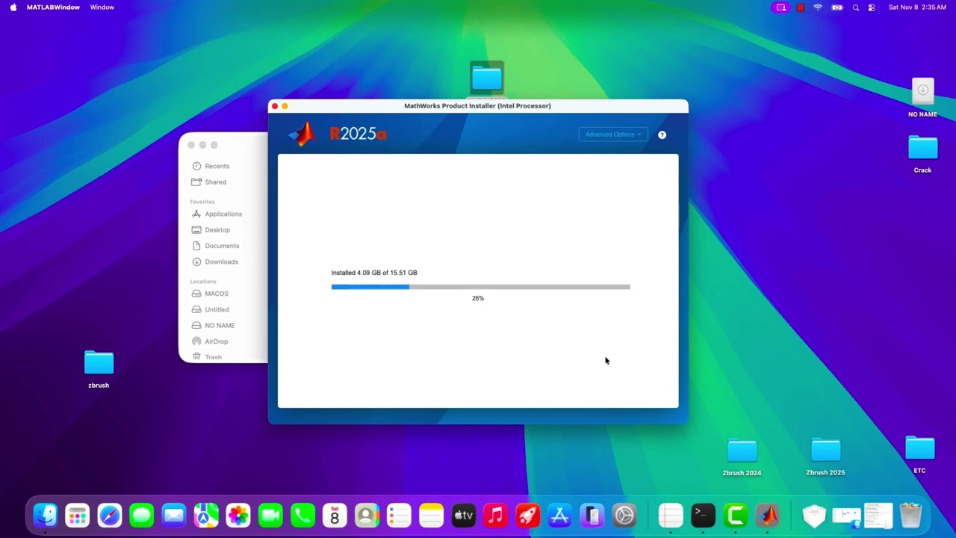Click the red recording indicator in menu bar
This screenshot has width=956, height=538.
click(801, 7)
